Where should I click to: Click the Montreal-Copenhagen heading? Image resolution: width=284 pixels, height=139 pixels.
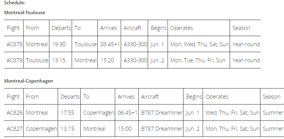click(29, 81)
